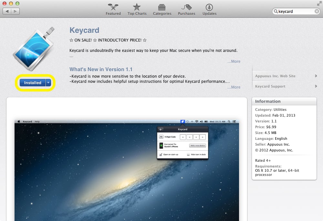Toggle Hide icon in dock checkbox
The width and height of the screenshot is (323, 221).
pyautogui.click(x=188, y=154)
